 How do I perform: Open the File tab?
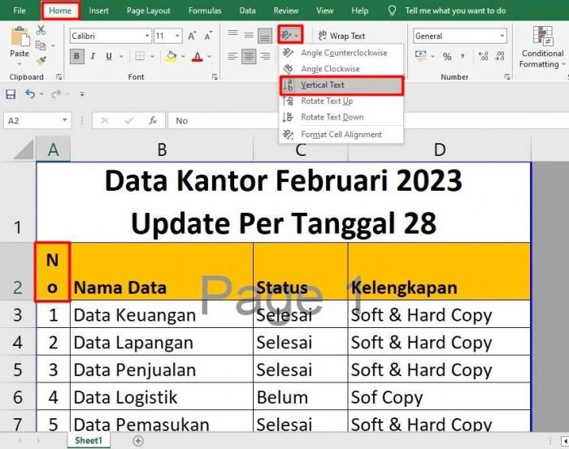click(x=20, y=11)
